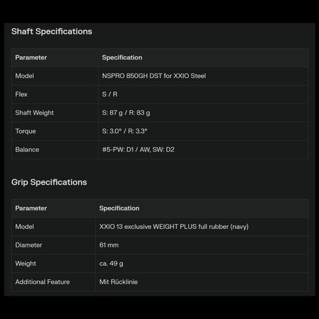Click the XXIO 13 exclusive WEIGHT PLUS grip model
This screenshot has width=319, height=319.
click(174, 226)
